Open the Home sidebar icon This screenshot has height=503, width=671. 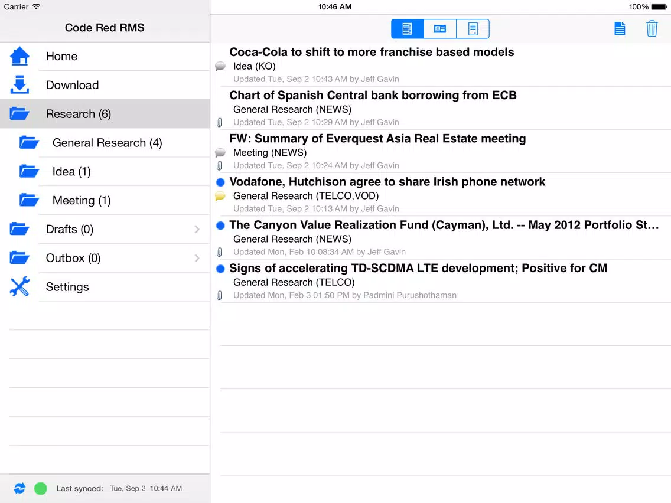(19, 57)
